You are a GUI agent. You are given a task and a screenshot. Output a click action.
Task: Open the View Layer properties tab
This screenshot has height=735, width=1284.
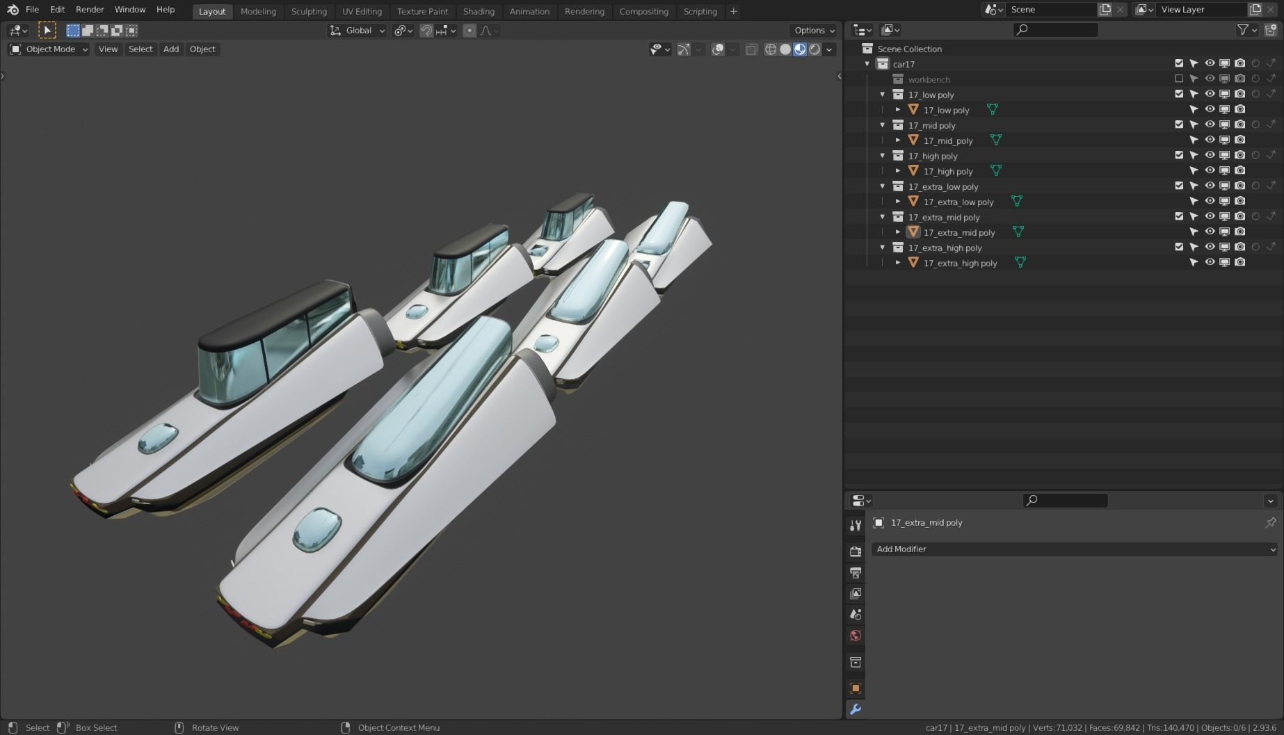point(856,593)
